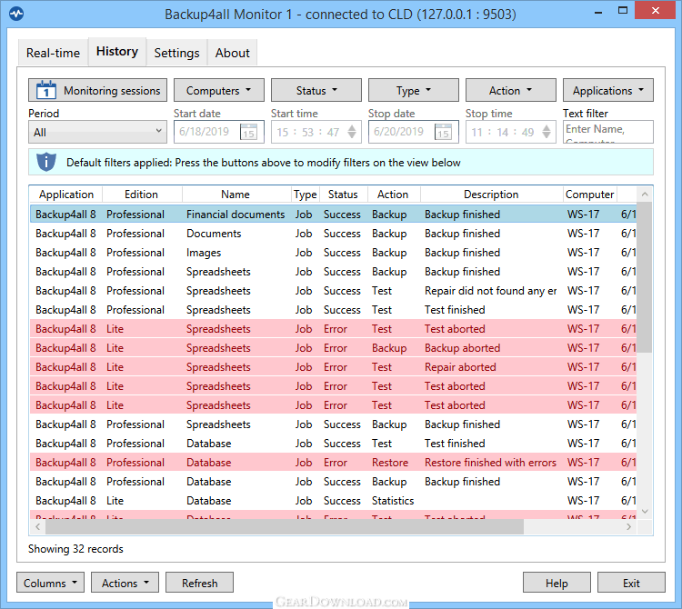Click the info shield icon in filter banner

click(x=46, y=162)
